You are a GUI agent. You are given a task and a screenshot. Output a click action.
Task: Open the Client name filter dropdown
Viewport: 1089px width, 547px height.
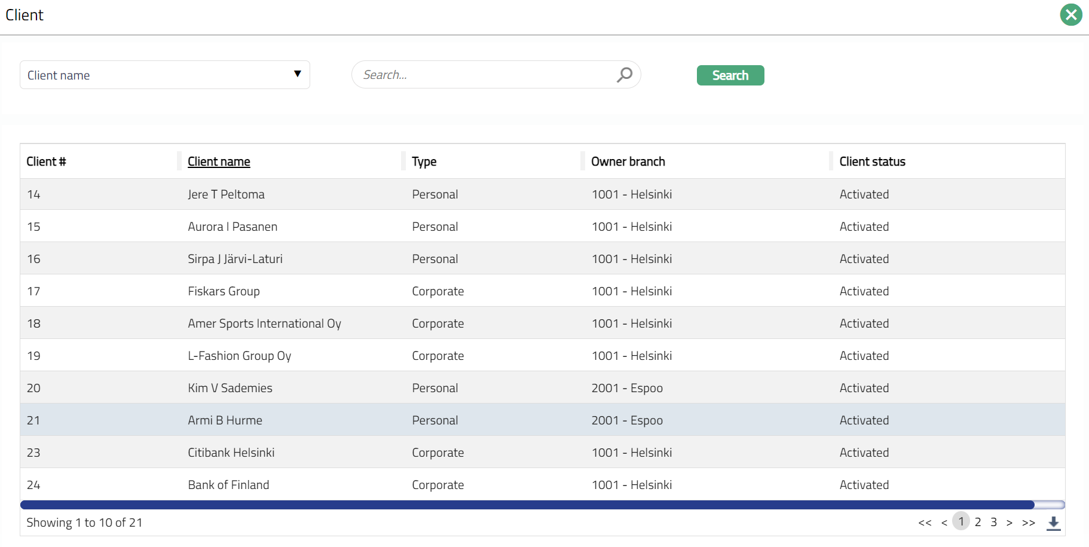(x=165, y=75)
